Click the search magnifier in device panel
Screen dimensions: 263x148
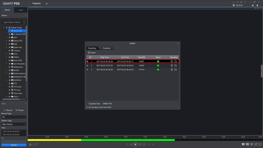click(x=24, y=22)
